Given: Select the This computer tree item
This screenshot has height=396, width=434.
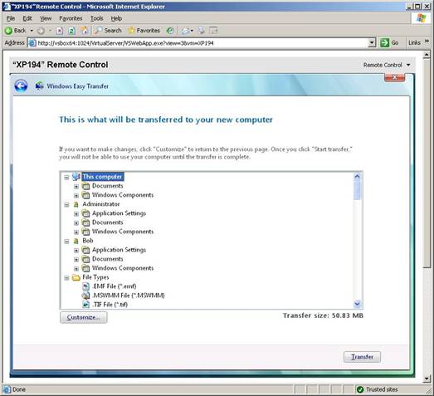Looking at the screenshot, I should point(102,177).
